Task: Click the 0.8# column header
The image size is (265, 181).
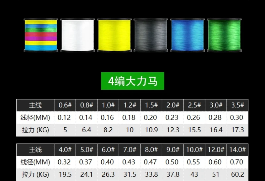Action: click(86, 105)
